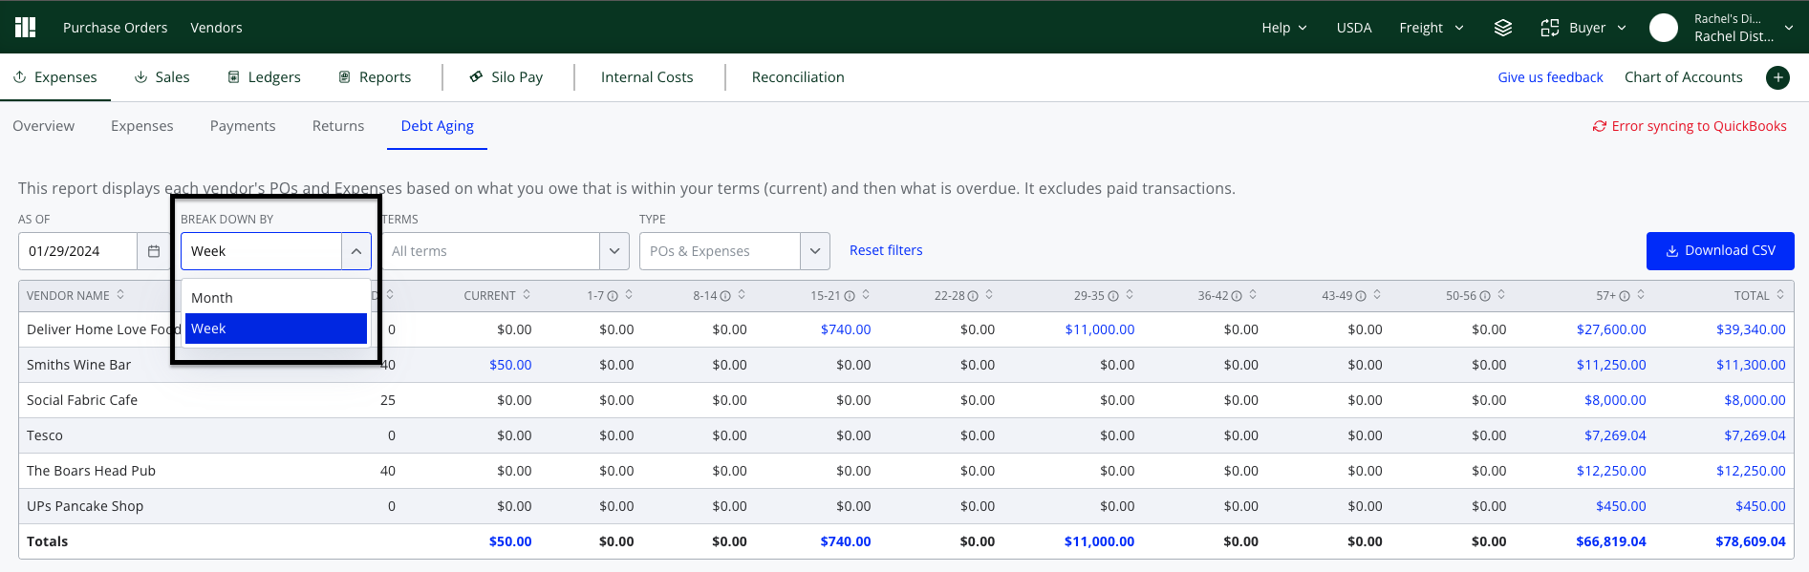1809x572 pixels.
Task: Sort by the Vendor Name column arrows
Action: coord(120,295)
